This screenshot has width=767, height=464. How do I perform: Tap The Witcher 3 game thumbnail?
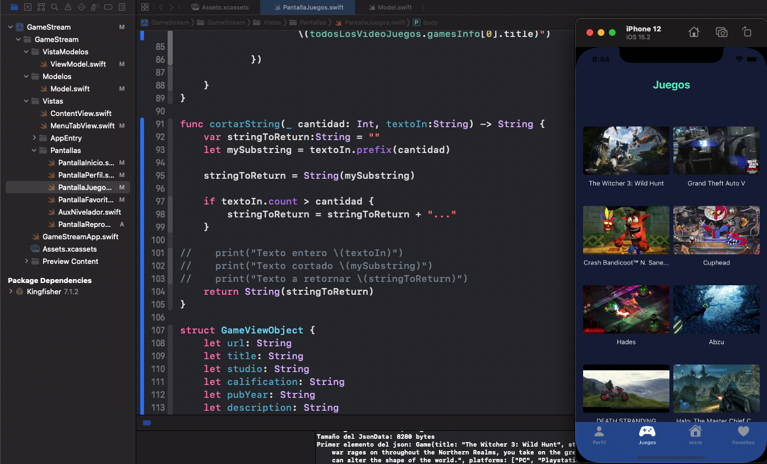click(626, 151)
